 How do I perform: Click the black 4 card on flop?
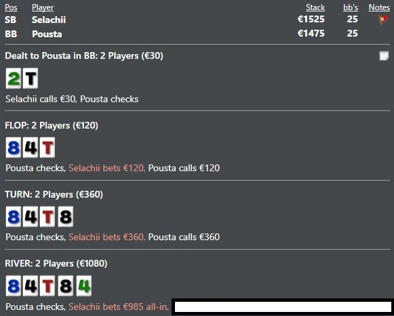tap(31, 148)
